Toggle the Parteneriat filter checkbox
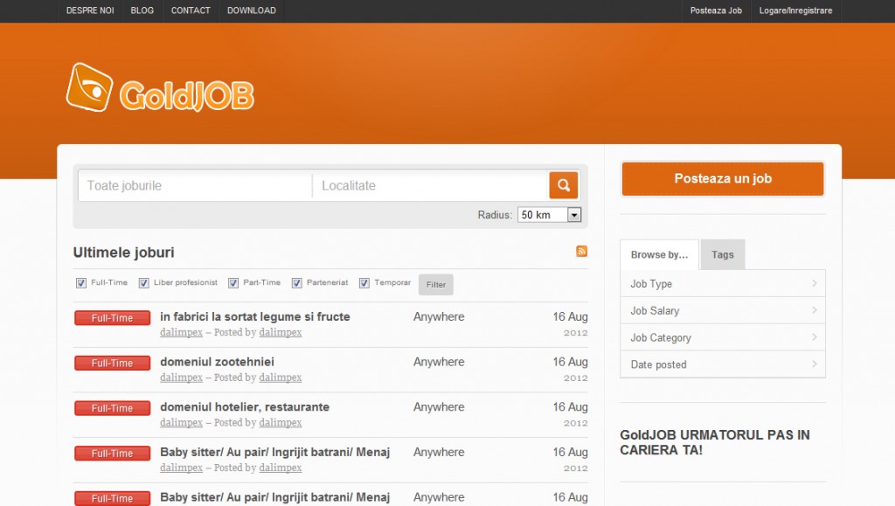Viewport: 895px width, 506px height. [297, 283]
